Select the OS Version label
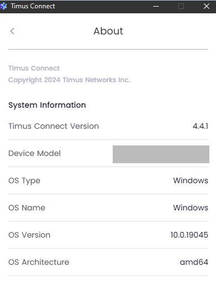The image size is (216, 297). point(29,235)
